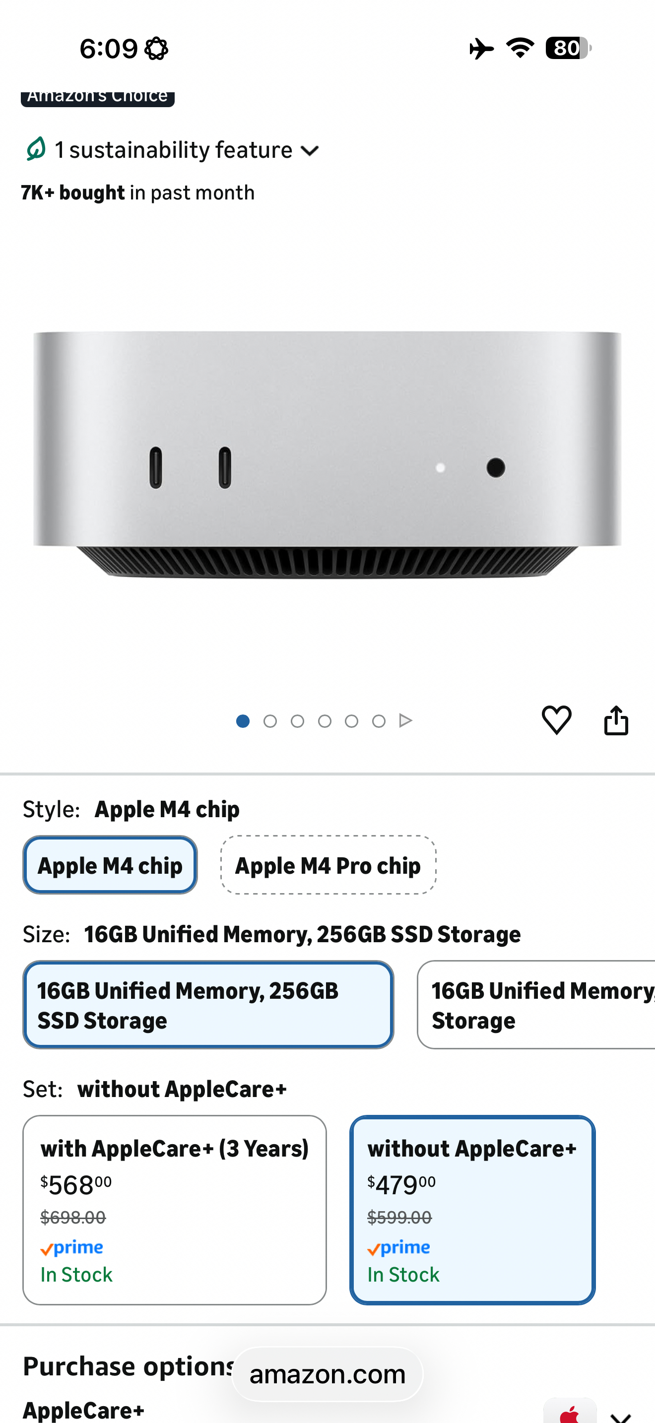Tap the third image carousel dot
Viewport: 655px width, 1423px height.
(297, 721)
